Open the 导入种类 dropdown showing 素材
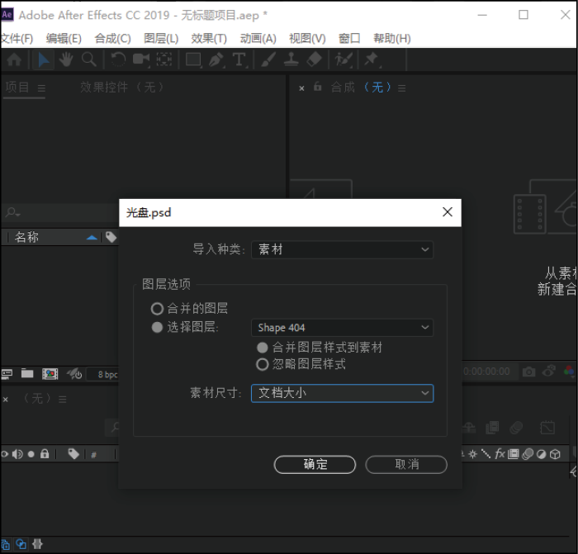The height and width of the screenshot is (554, 578). coord(342,249)
